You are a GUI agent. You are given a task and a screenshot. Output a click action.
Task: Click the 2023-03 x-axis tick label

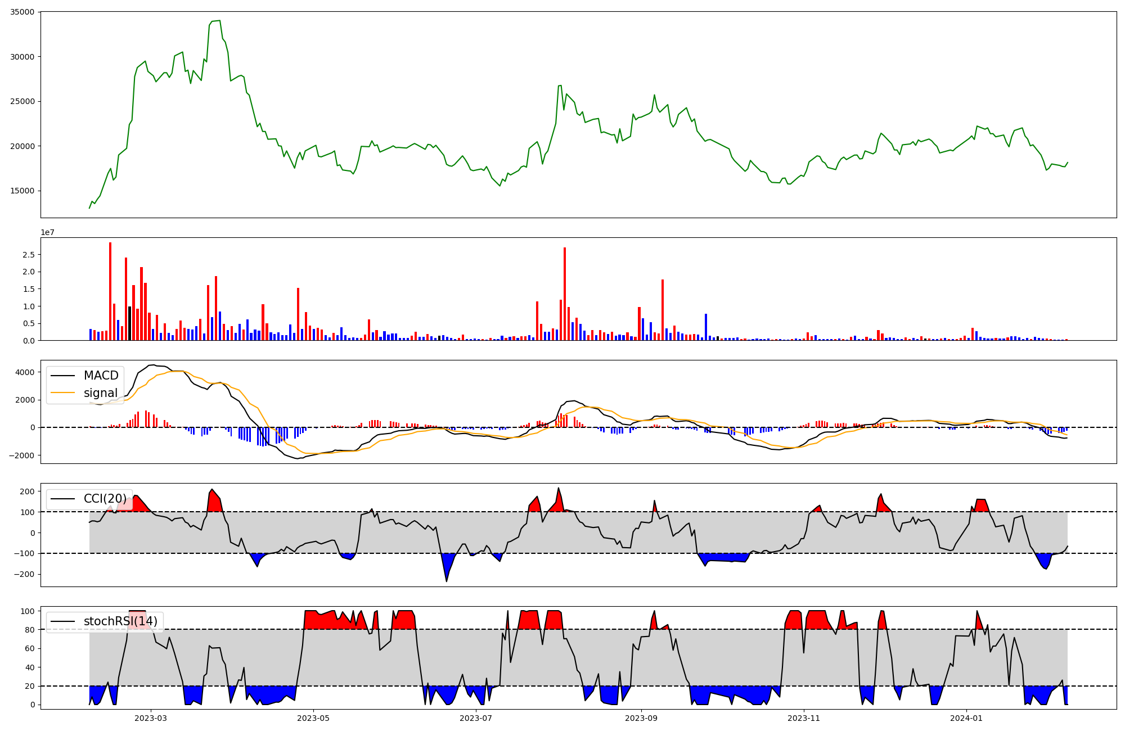click(x=151, y=718)
